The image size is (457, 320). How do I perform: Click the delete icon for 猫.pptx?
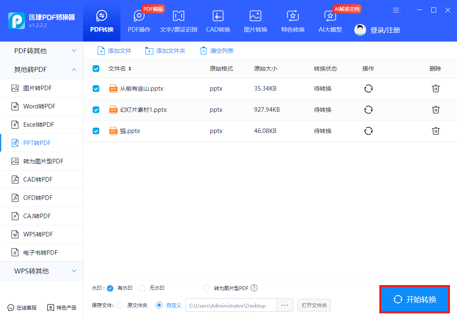435,131
